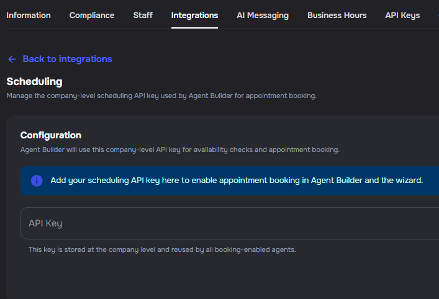Click the underline beneath Integrations tab
Viewport: 439px width, 299px height.
194,28
